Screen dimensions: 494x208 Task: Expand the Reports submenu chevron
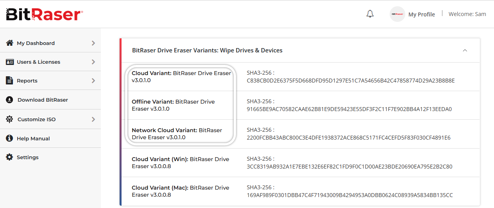(x=93, y=81)
